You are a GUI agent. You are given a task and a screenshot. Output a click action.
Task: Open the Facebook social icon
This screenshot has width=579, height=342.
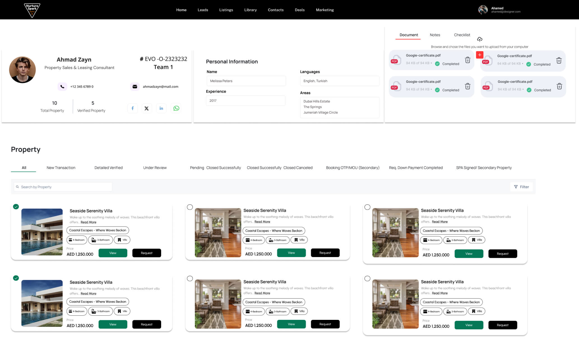133,108
